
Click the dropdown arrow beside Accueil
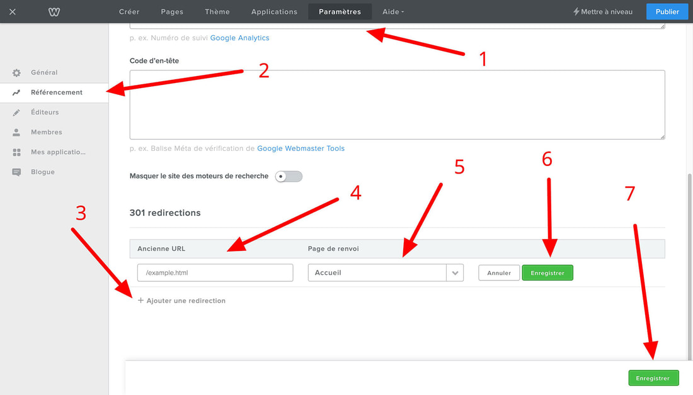click(455, 273)
